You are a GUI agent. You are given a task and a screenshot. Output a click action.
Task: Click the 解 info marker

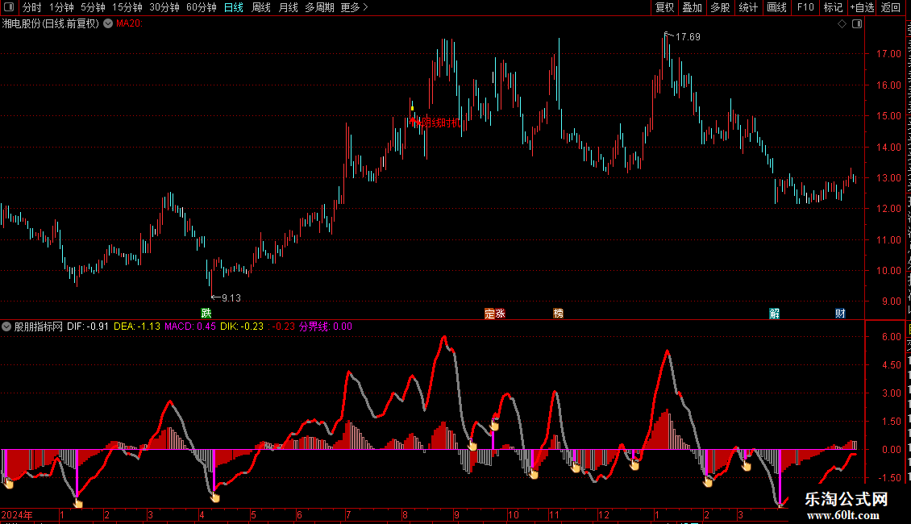(775, 314)
